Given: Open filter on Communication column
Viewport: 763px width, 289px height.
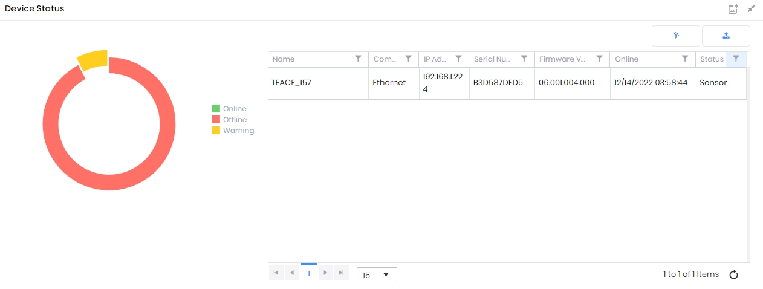Looking at the screenshot, I should pyautogui.click(x=408, y=59).
